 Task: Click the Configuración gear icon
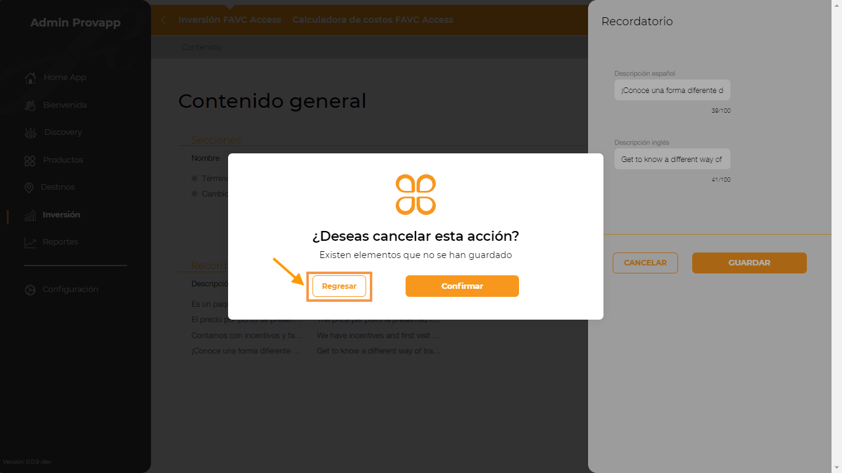coord(30,289)
